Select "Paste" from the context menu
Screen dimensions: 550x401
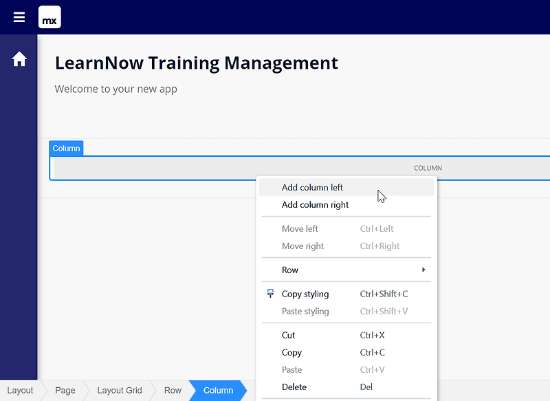pos(291,369)
